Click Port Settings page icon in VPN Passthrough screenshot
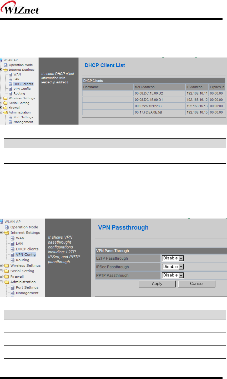The width and height of the screenshot is (227, 379). click(13, 287)
